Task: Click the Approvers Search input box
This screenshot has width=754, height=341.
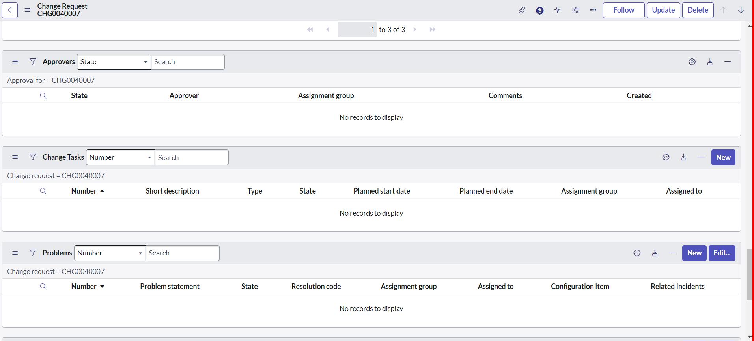Action: pos(188,62)
